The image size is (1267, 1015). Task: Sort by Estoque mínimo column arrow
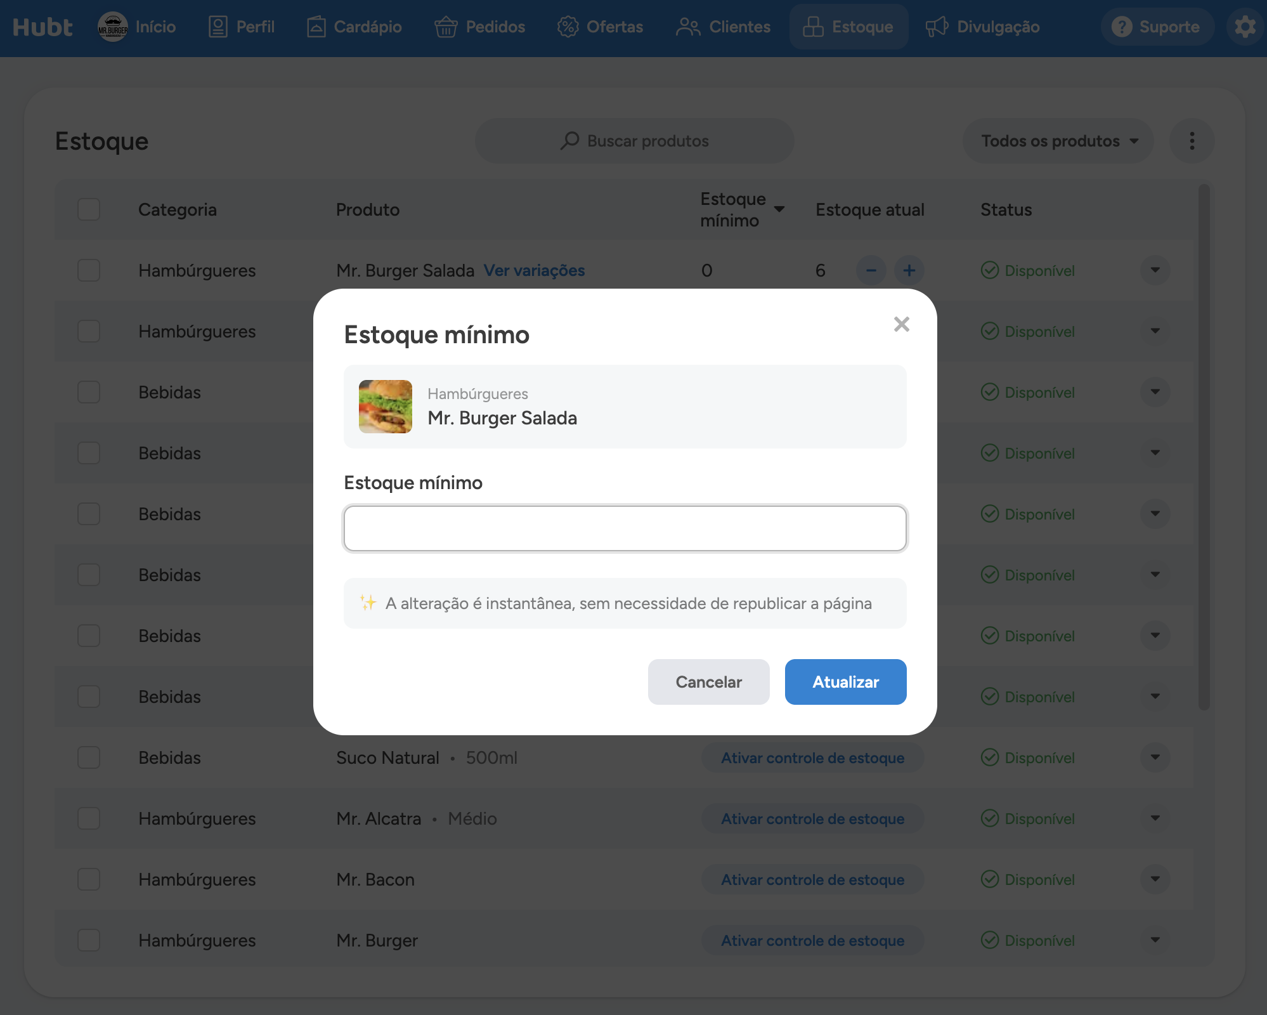tap(779, 209)
